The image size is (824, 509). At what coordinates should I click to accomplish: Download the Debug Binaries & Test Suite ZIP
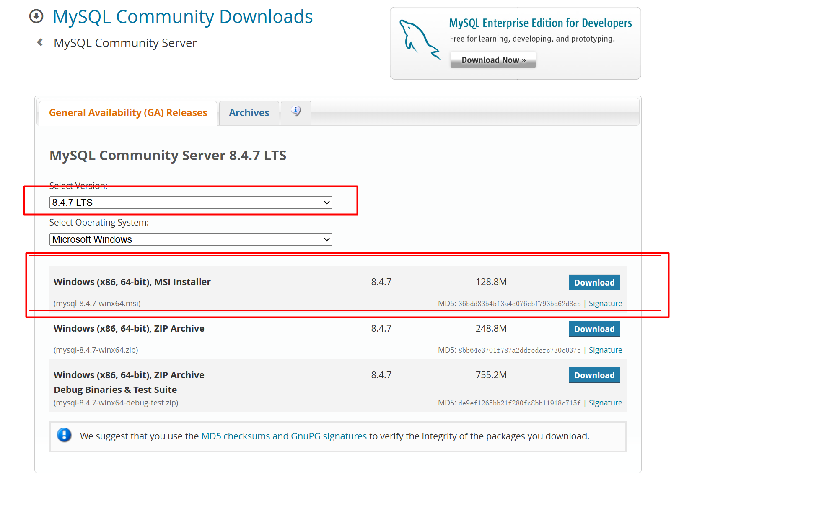point(594,375)
